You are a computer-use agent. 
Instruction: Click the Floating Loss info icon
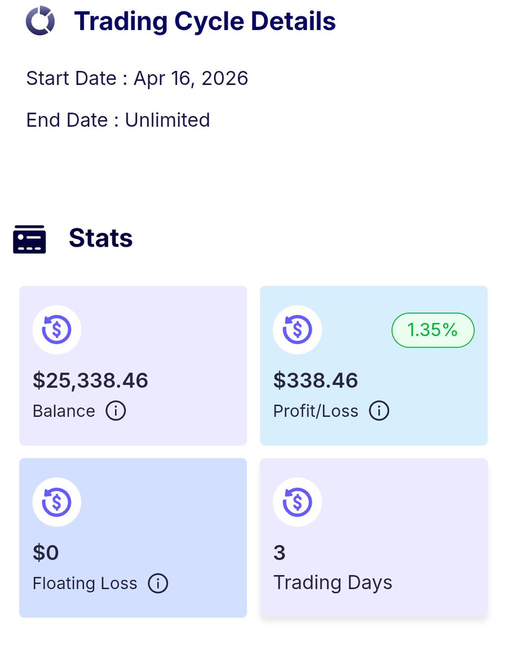tap(158, 583)
